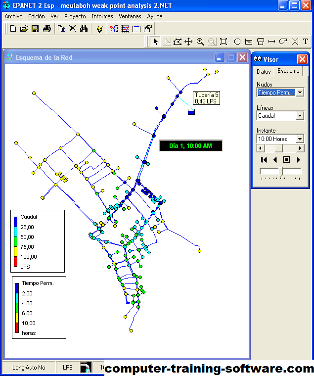Select the Pan tool in the map toolbar

tap(188, 42)
